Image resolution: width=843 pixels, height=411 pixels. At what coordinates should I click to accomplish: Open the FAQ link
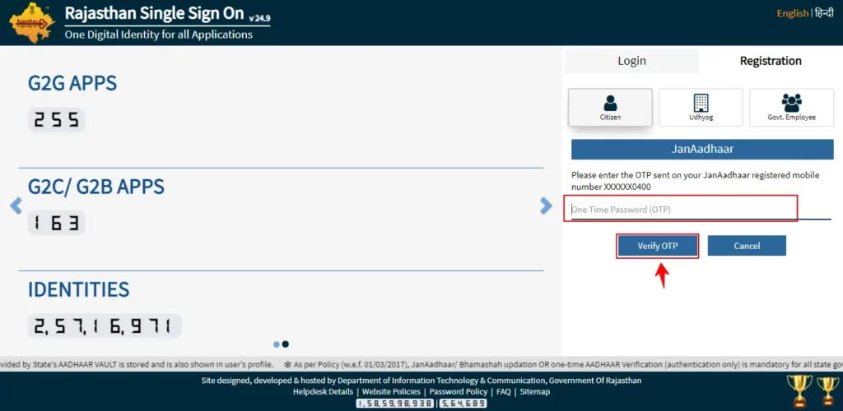(x=504, y=392)
